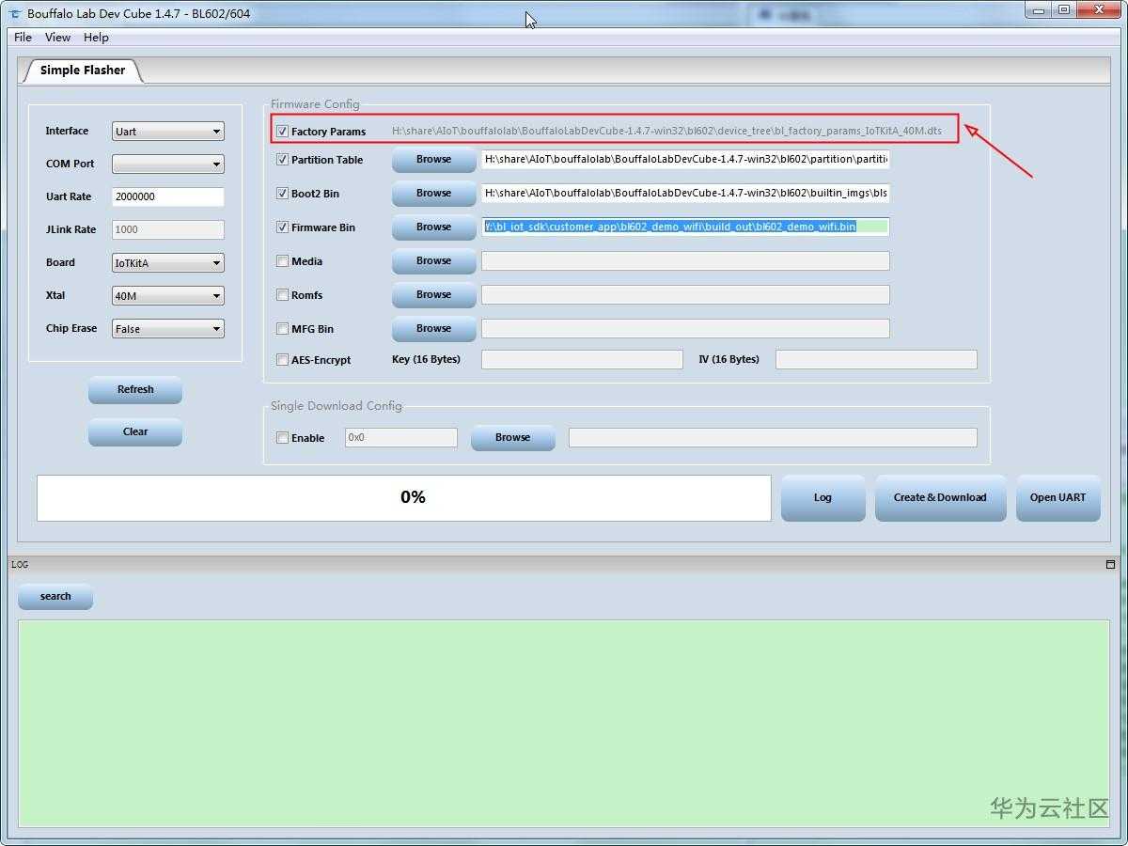Click the AES IV (16 Bytes) field
1128x846 pixels.
876,360
